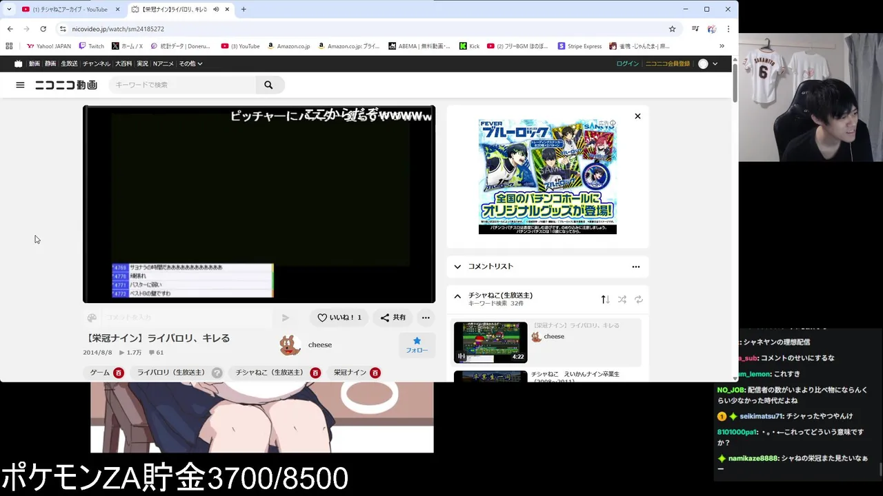Viewport: 883px width, 496px height.
Task: Toggle playlist shuffle
Action: tap(622, 299)
